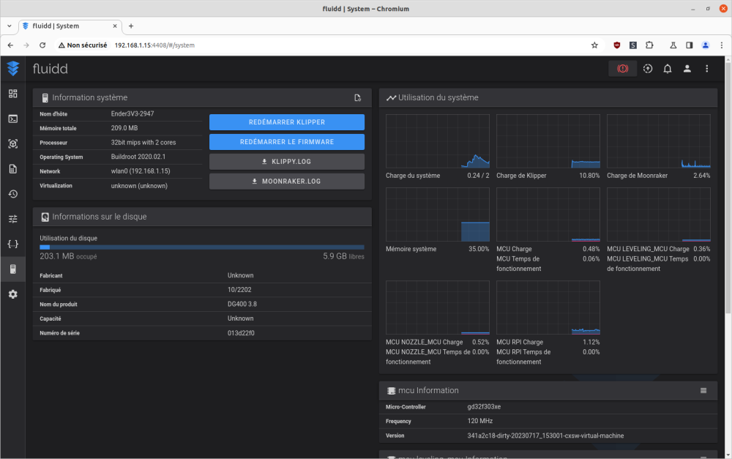Image resolution: width=732 pixels, height=459 pixels.
Task: Bookmark this page with the star icon
Action: coord(594,45)
